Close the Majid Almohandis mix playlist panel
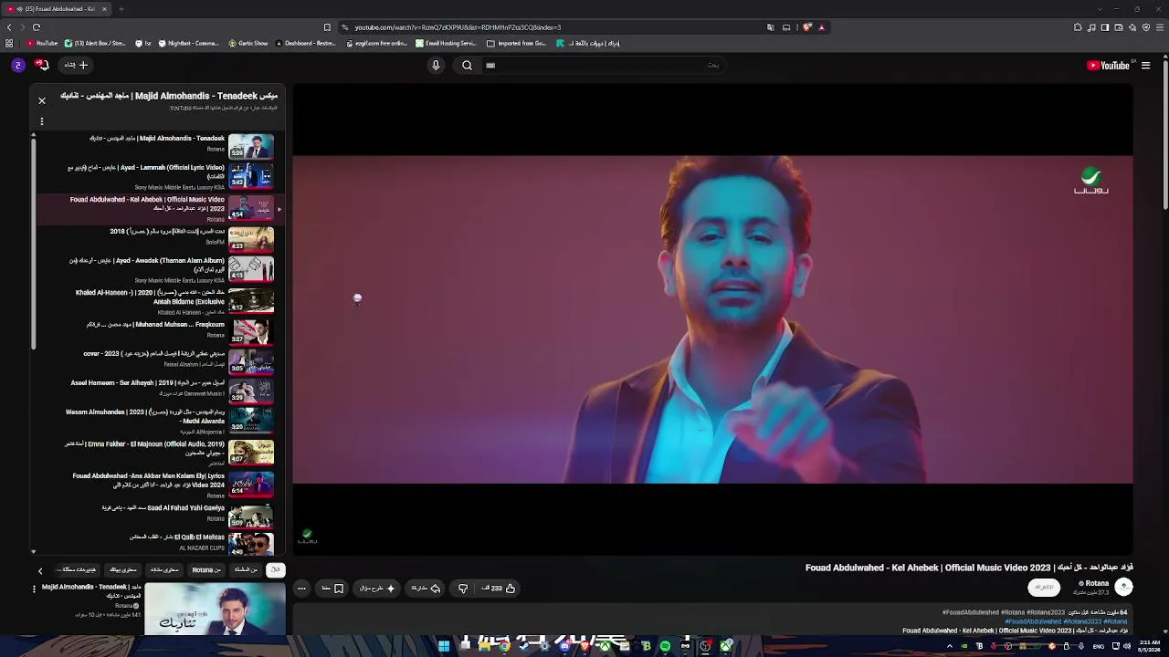 [x=42, y=100]
